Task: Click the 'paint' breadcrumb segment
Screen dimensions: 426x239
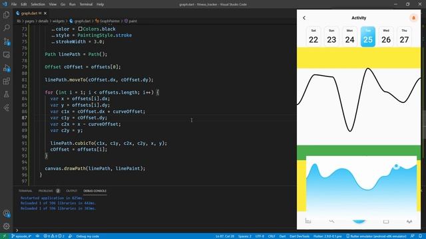Action: (x=133, y=21)
